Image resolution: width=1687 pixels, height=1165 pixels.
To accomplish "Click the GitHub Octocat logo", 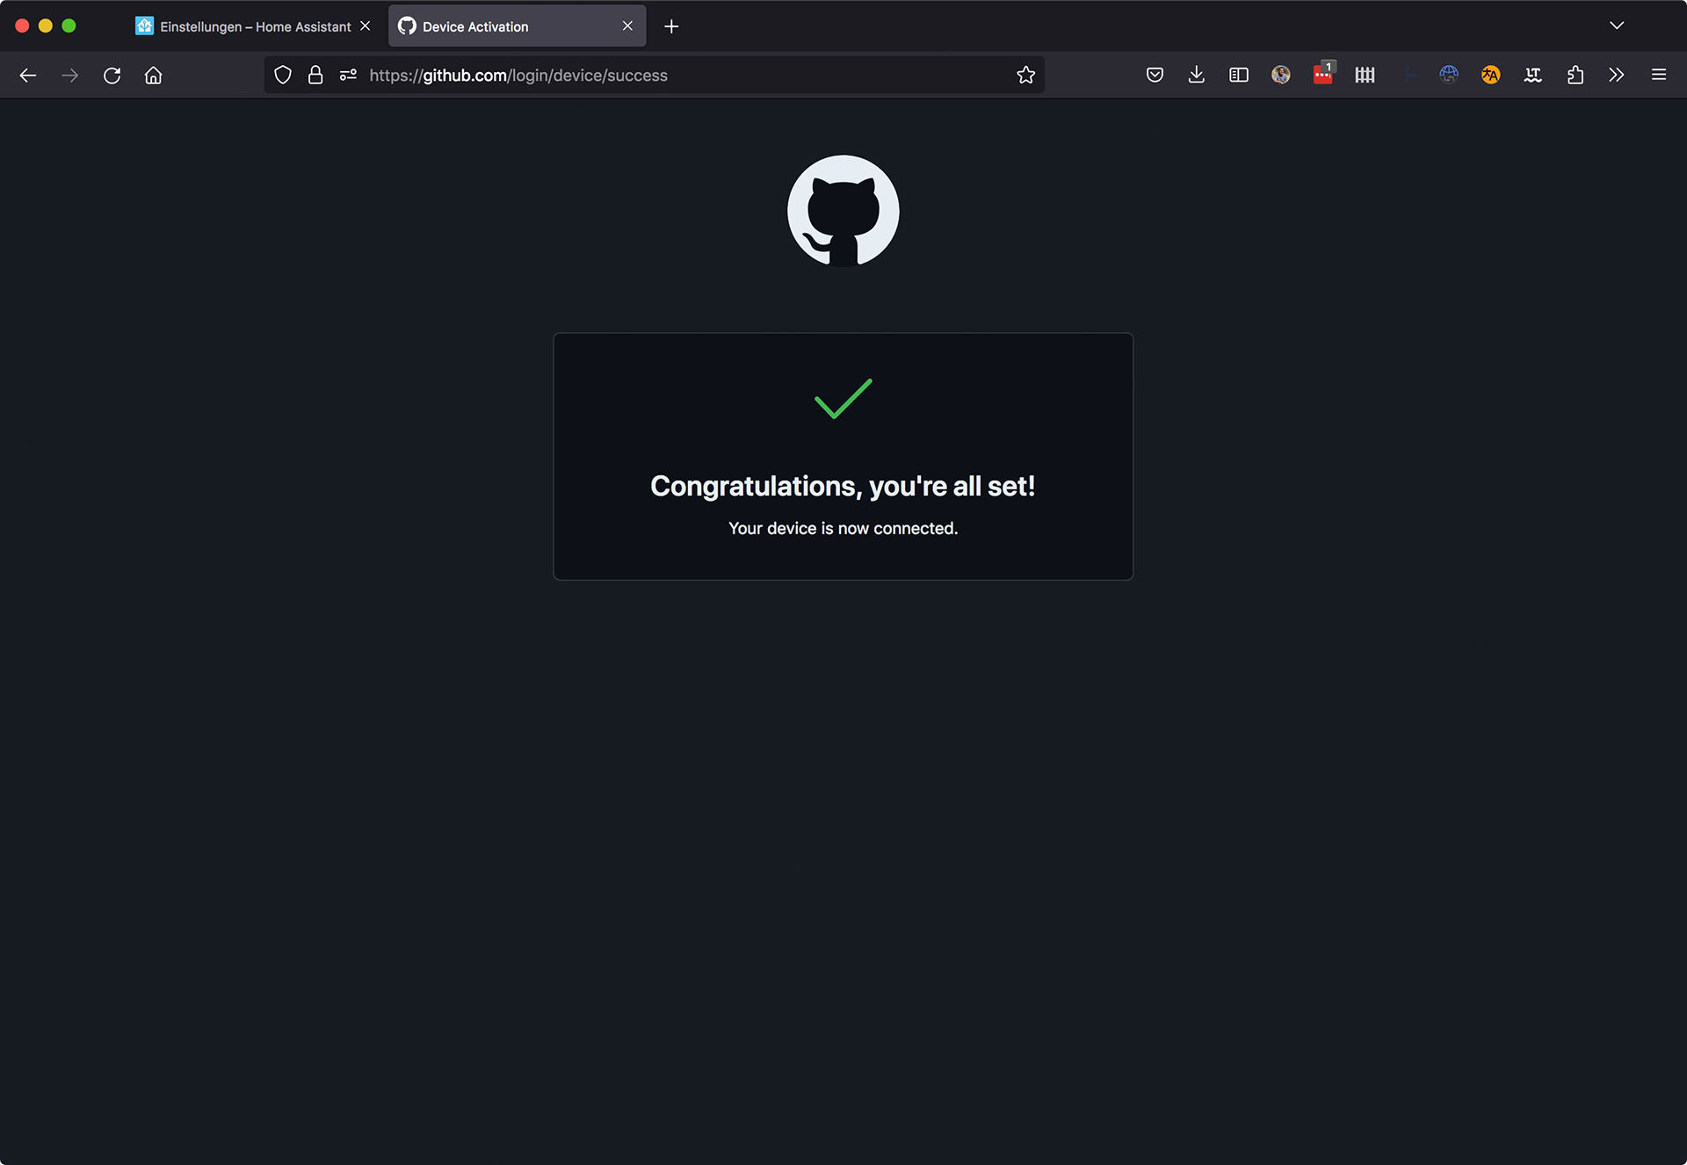I will [x=843, y=211].
